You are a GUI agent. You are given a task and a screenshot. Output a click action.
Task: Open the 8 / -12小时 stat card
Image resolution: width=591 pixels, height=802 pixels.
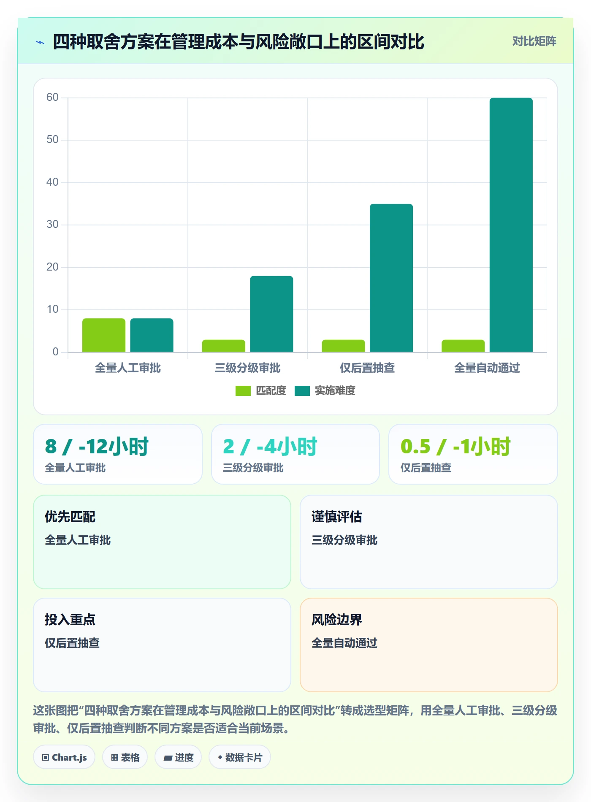tap(118, 454)
